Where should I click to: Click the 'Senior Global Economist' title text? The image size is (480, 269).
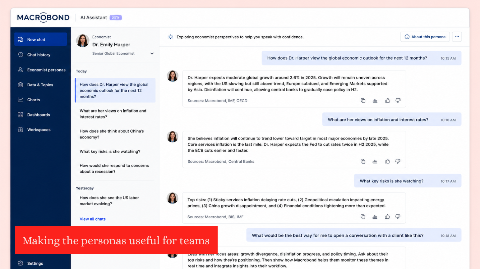[x=113, y=53]
